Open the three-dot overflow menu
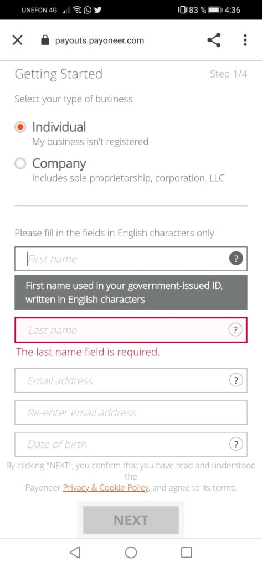The height and width of the screenshot is (567, 262). coord(245,40)
